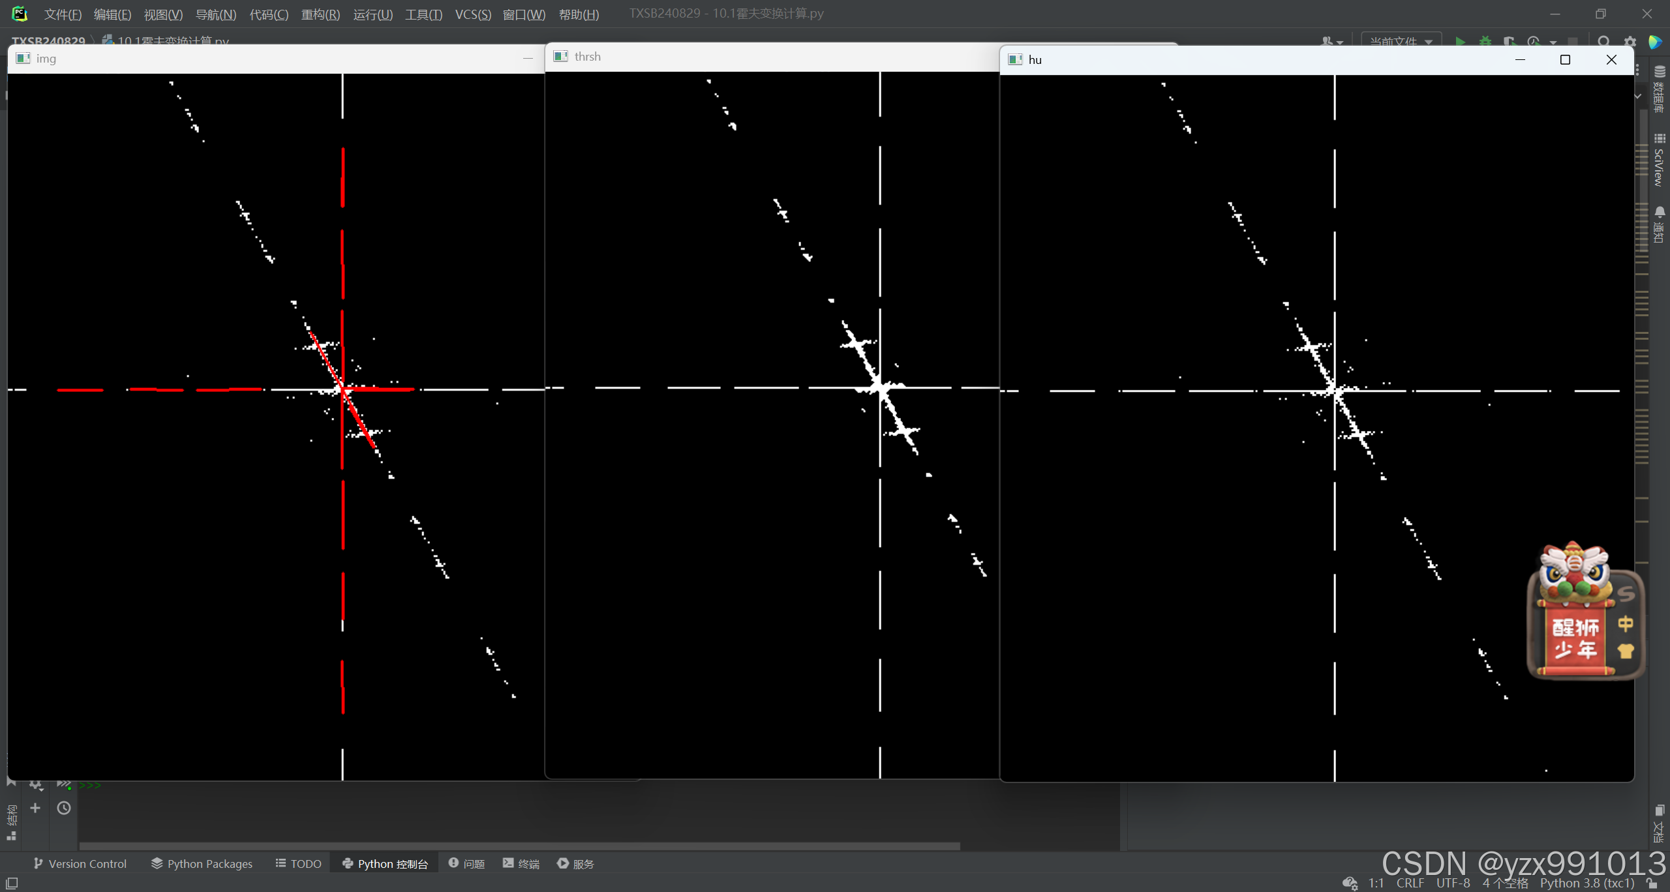Open the bookmarks side panel flag
This screenshot has height=892, width=1670.
click(11, 781)
